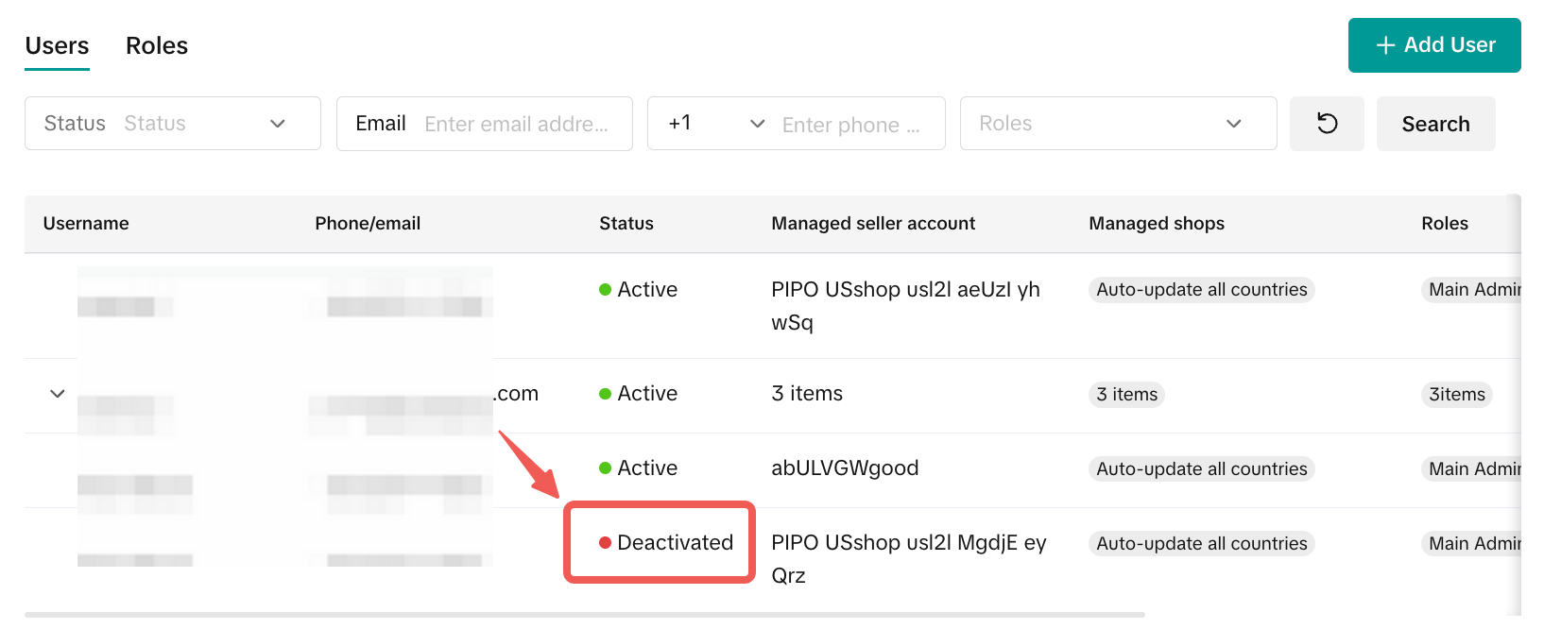Click the abULVGWgood seller account cell
Screen dimensions: 1544x629
[x=845, y=468]
